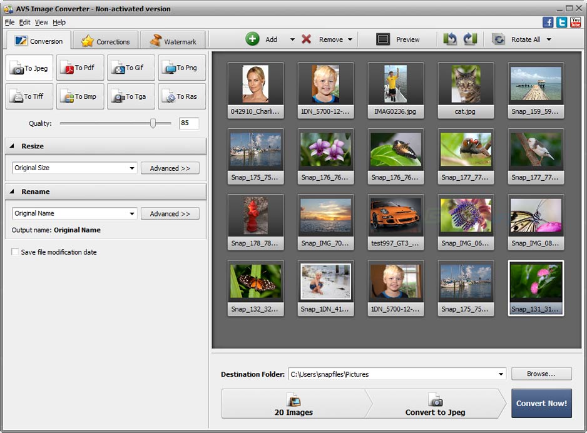Open the YouTube icon link
The image size is (587, 433).
tap(575, 22)
